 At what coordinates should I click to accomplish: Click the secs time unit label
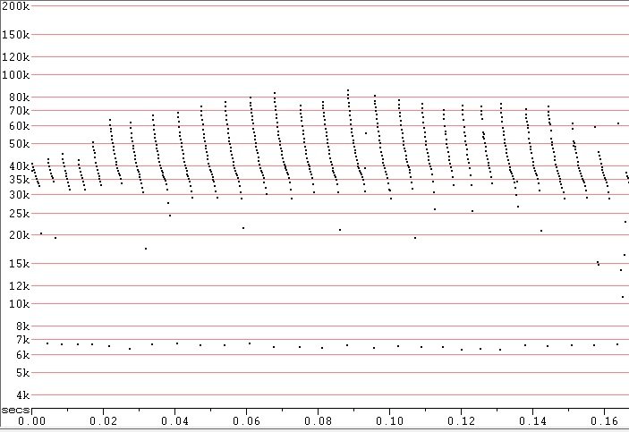tap(15, 409)
